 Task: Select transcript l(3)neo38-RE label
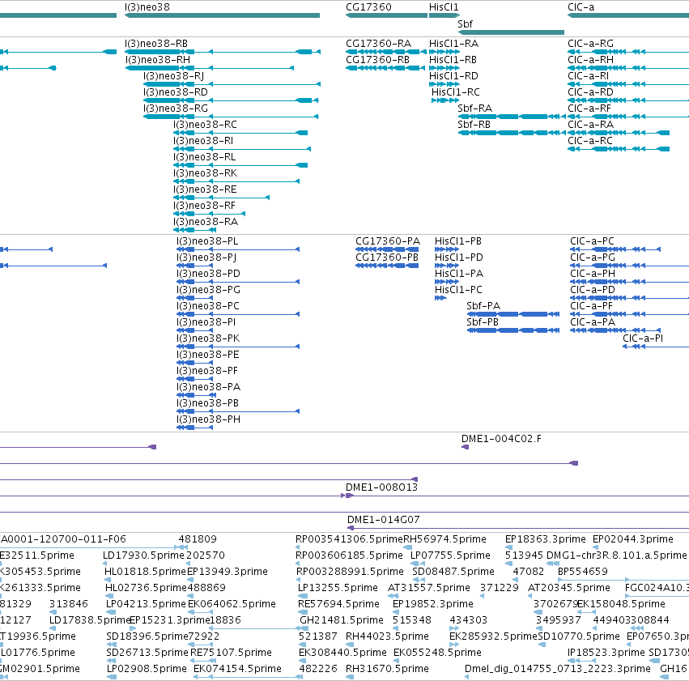[x=205, y=189]
